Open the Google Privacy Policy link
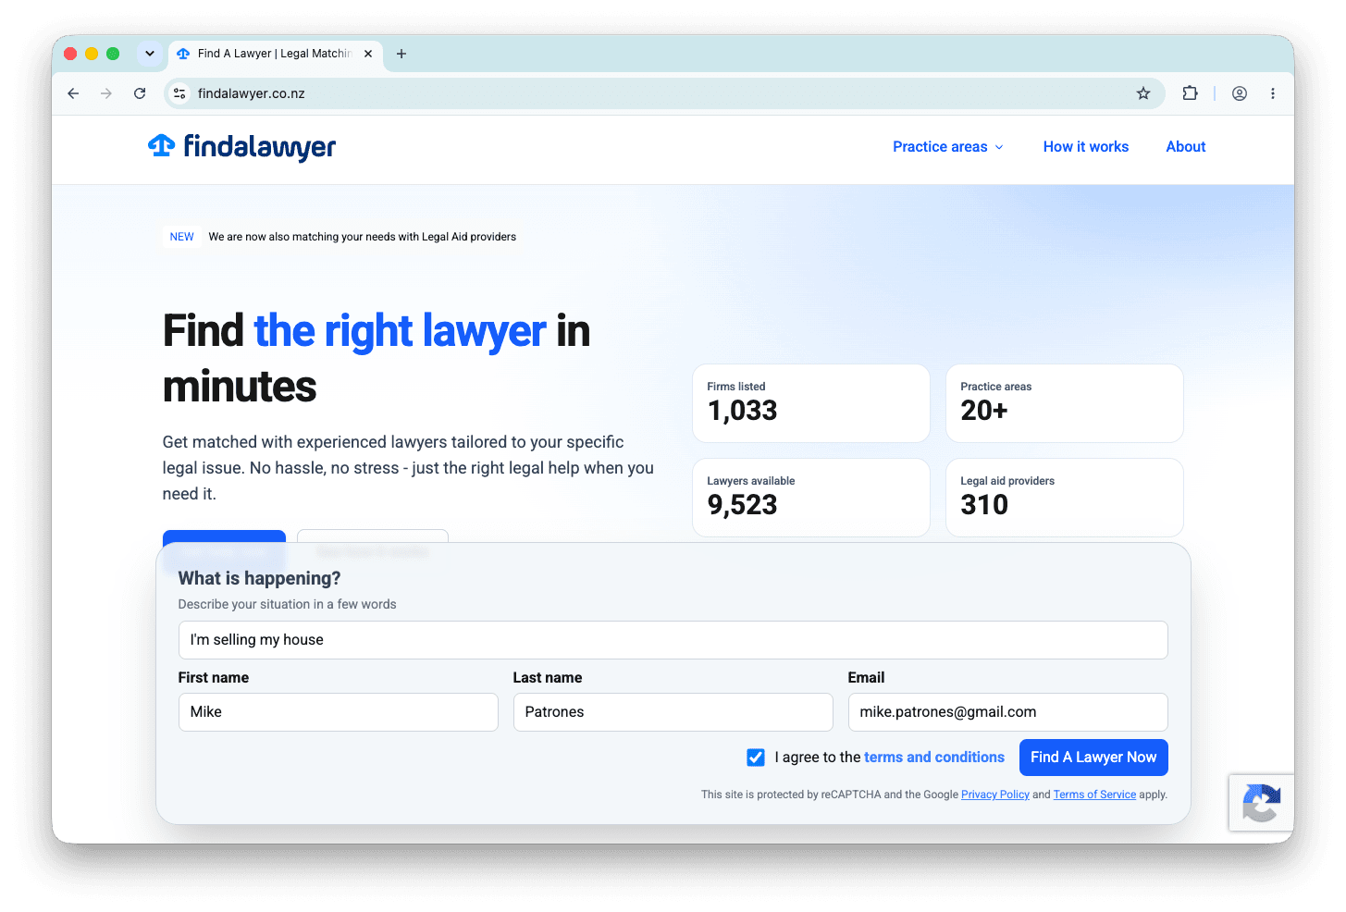Viewport: 1346px width, 912px height. coord(995,795)
